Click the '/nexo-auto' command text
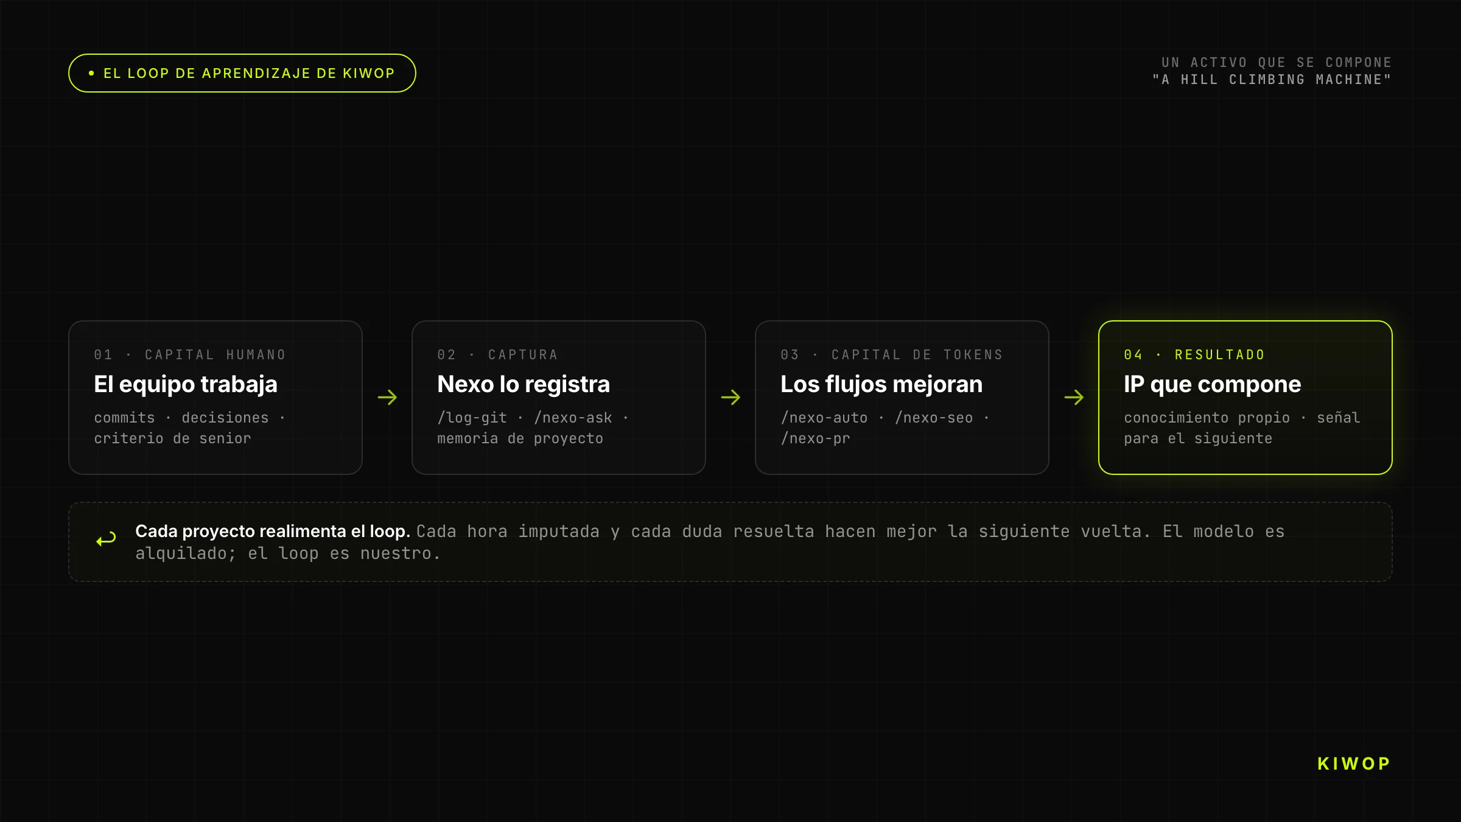Image resolution: width=1461 pixels, height=822 pixels. point(824,418)
